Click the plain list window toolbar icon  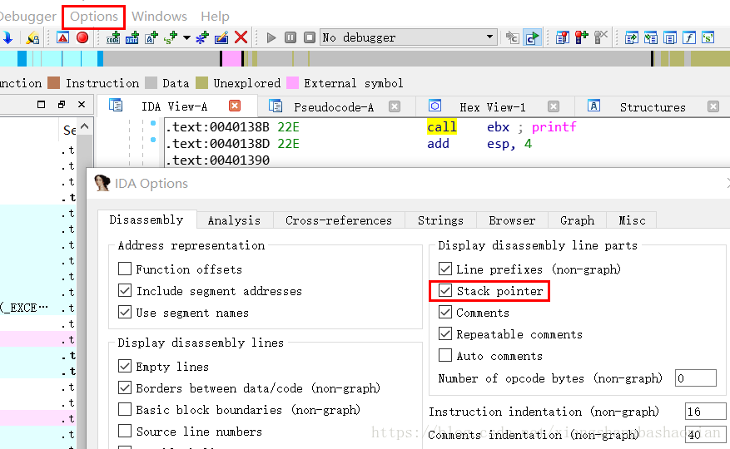tap(670, 37)
